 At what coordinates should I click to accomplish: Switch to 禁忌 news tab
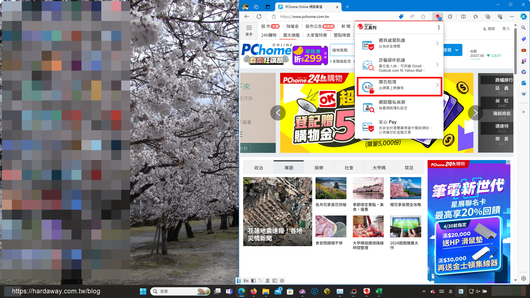pyautogui.click(x=409, y=167)
